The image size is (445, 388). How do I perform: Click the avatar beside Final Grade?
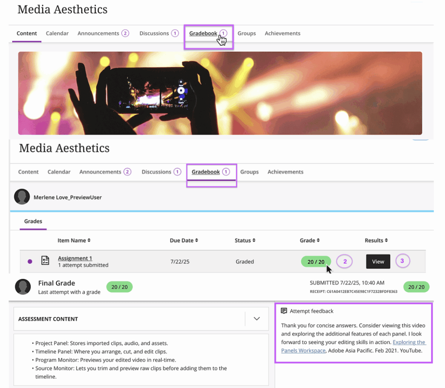point(23,287)
